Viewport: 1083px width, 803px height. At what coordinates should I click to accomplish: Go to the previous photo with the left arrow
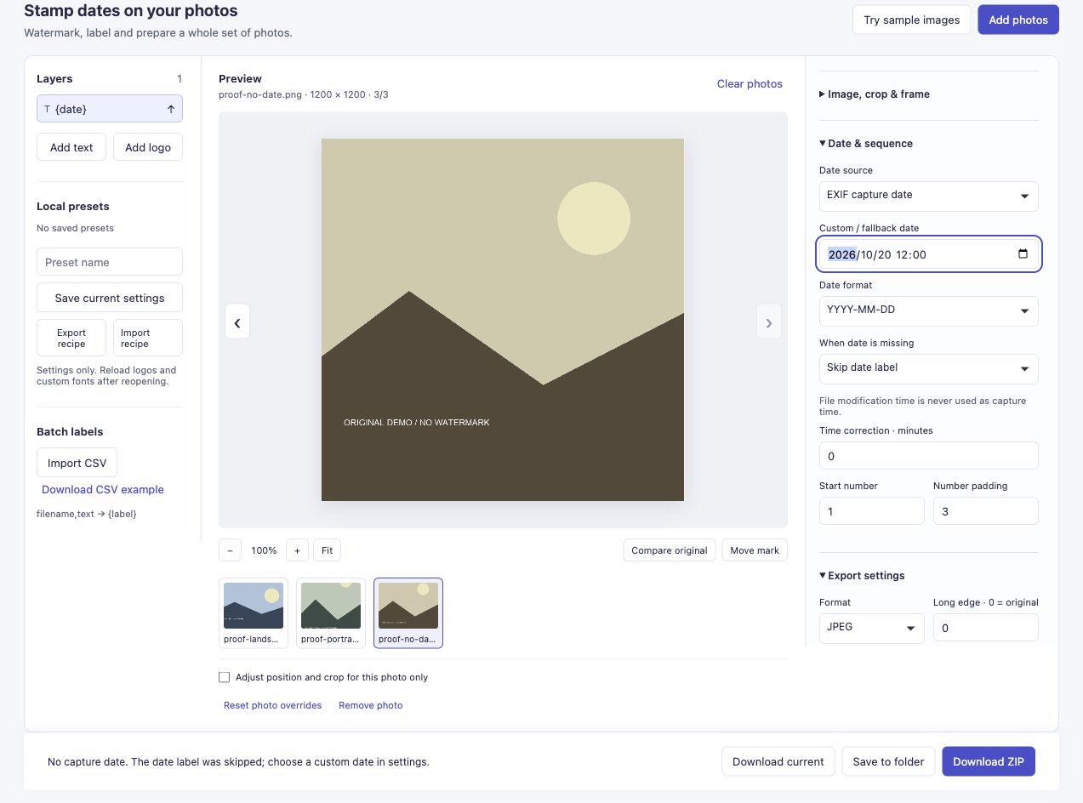(237, 322)
